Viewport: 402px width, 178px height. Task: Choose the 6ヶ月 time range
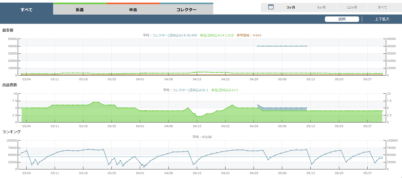point(321,8)
